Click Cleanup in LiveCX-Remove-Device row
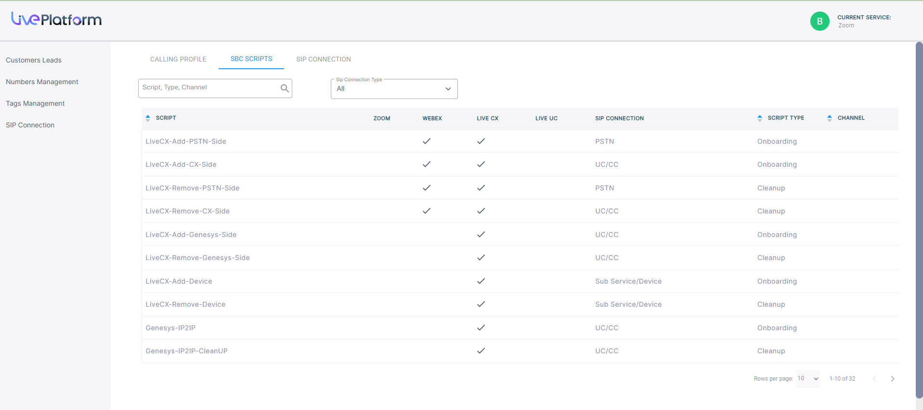The width and height of the screenshot is (923, 410). coord(771,304)
